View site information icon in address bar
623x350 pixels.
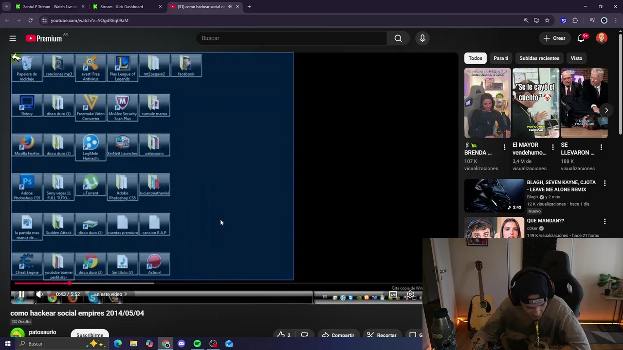click(44, 20)
